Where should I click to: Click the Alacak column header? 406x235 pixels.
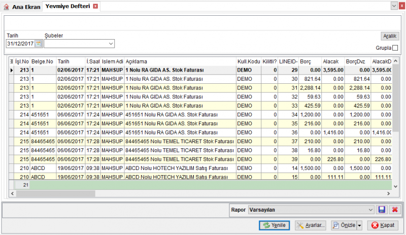tap(333, 61)
